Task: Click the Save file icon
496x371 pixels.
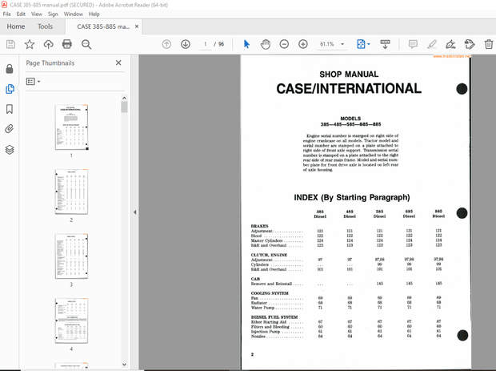Action: 10,44
